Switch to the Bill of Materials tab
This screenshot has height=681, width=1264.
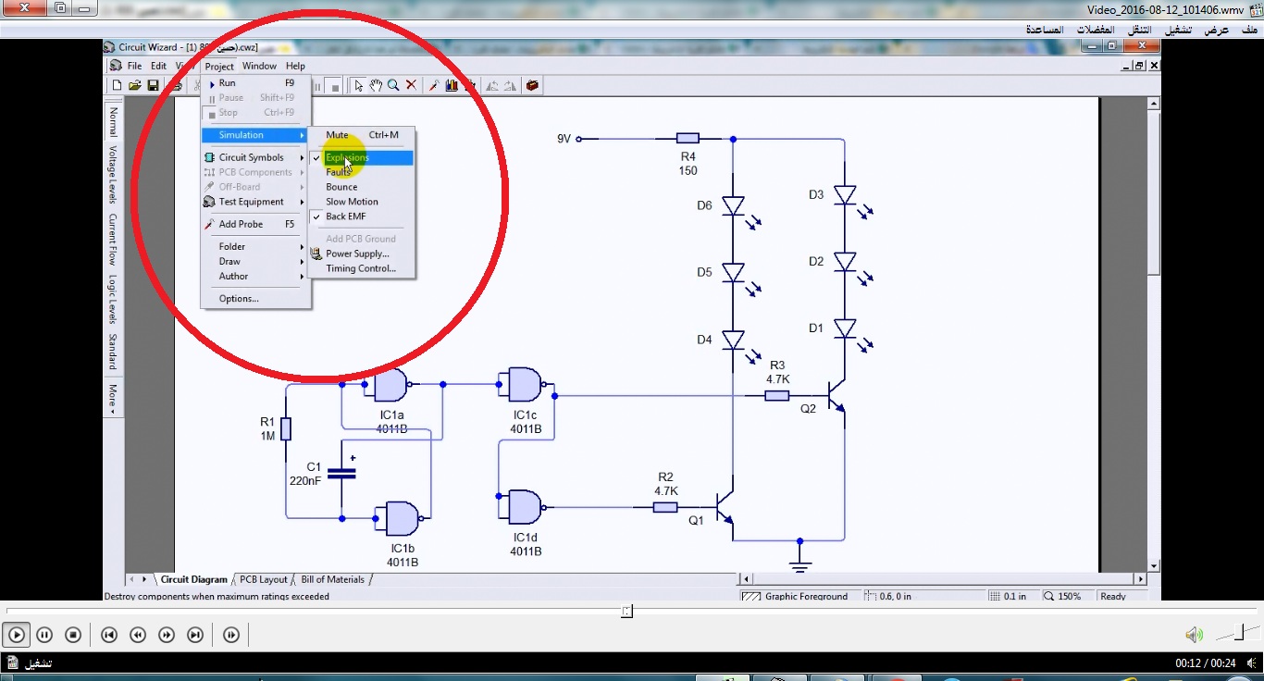pyautogui.click(x=333, y=579)
